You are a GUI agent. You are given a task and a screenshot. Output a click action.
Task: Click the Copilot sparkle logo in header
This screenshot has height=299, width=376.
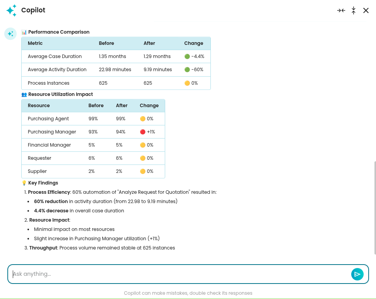click(12, 10)
